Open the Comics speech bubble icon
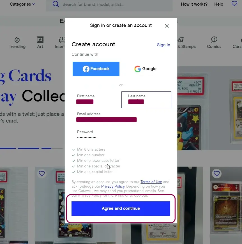Image resolution: width=242 pixels, height=244 pixels. (x=214, y=40)
